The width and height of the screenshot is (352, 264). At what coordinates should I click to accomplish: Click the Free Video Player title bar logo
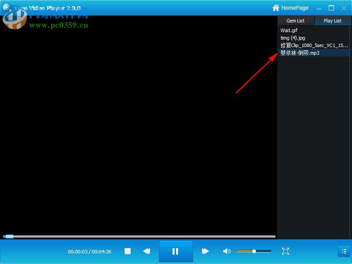point(6,7)
